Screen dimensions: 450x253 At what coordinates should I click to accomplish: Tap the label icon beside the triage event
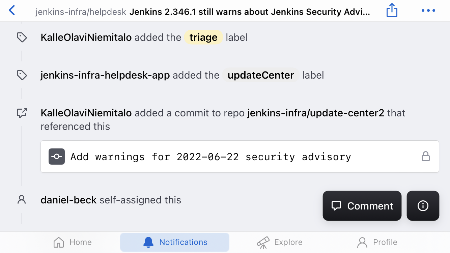(22, 37)
